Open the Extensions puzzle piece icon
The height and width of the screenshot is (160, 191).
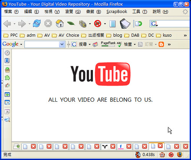point(7,78)
